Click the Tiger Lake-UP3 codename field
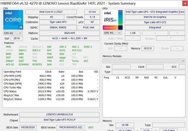The image size is (188, 131). (x=58, y=22)
